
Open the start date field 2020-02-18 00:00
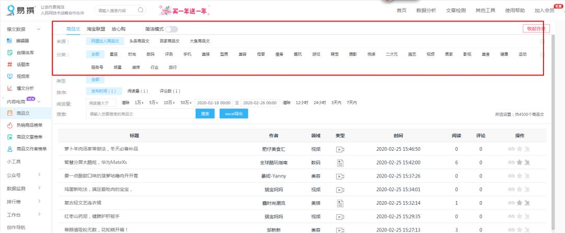(214, 103)
